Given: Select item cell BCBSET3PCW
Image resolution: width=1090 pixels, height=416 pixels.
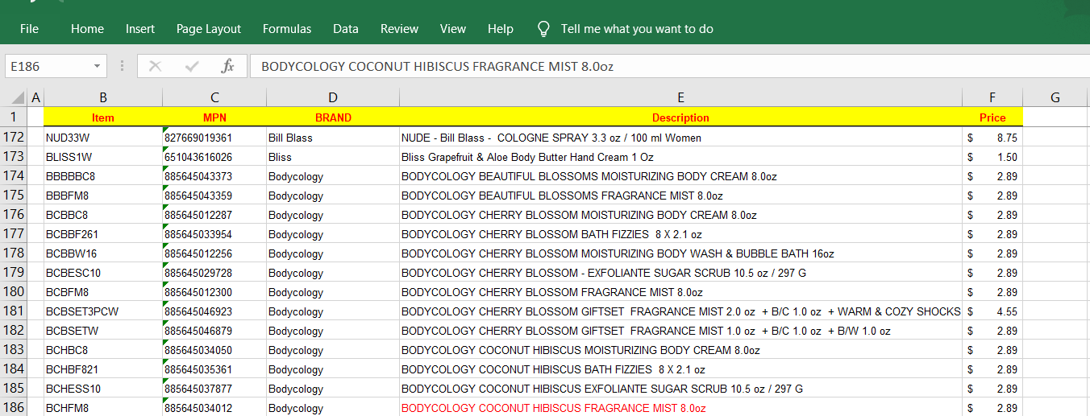Looking at the screenshot, I should pyautogui.click(x=103, y=311).
